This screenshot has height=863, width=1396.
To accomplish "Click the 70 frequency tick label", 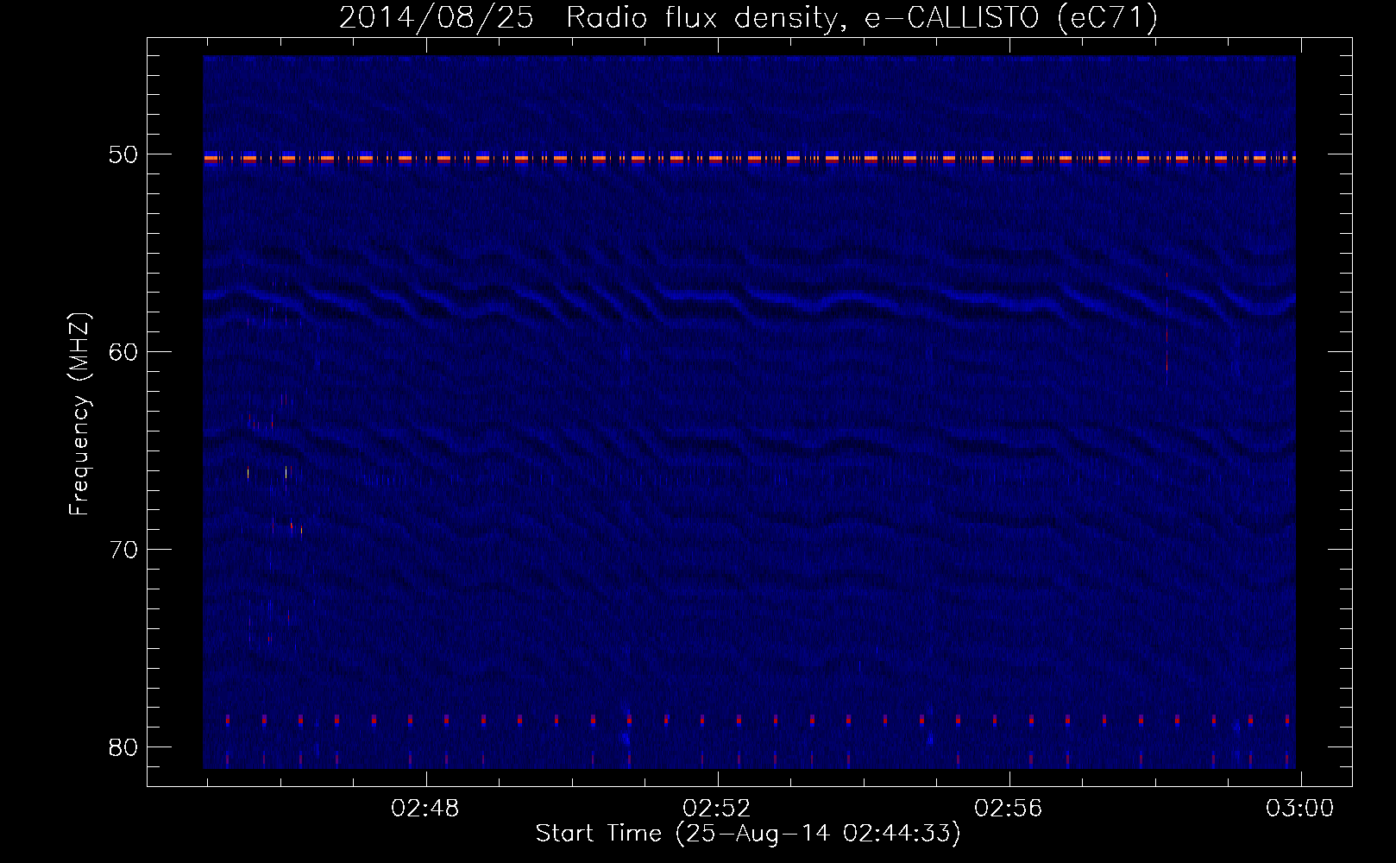I will tap(123, 549).
